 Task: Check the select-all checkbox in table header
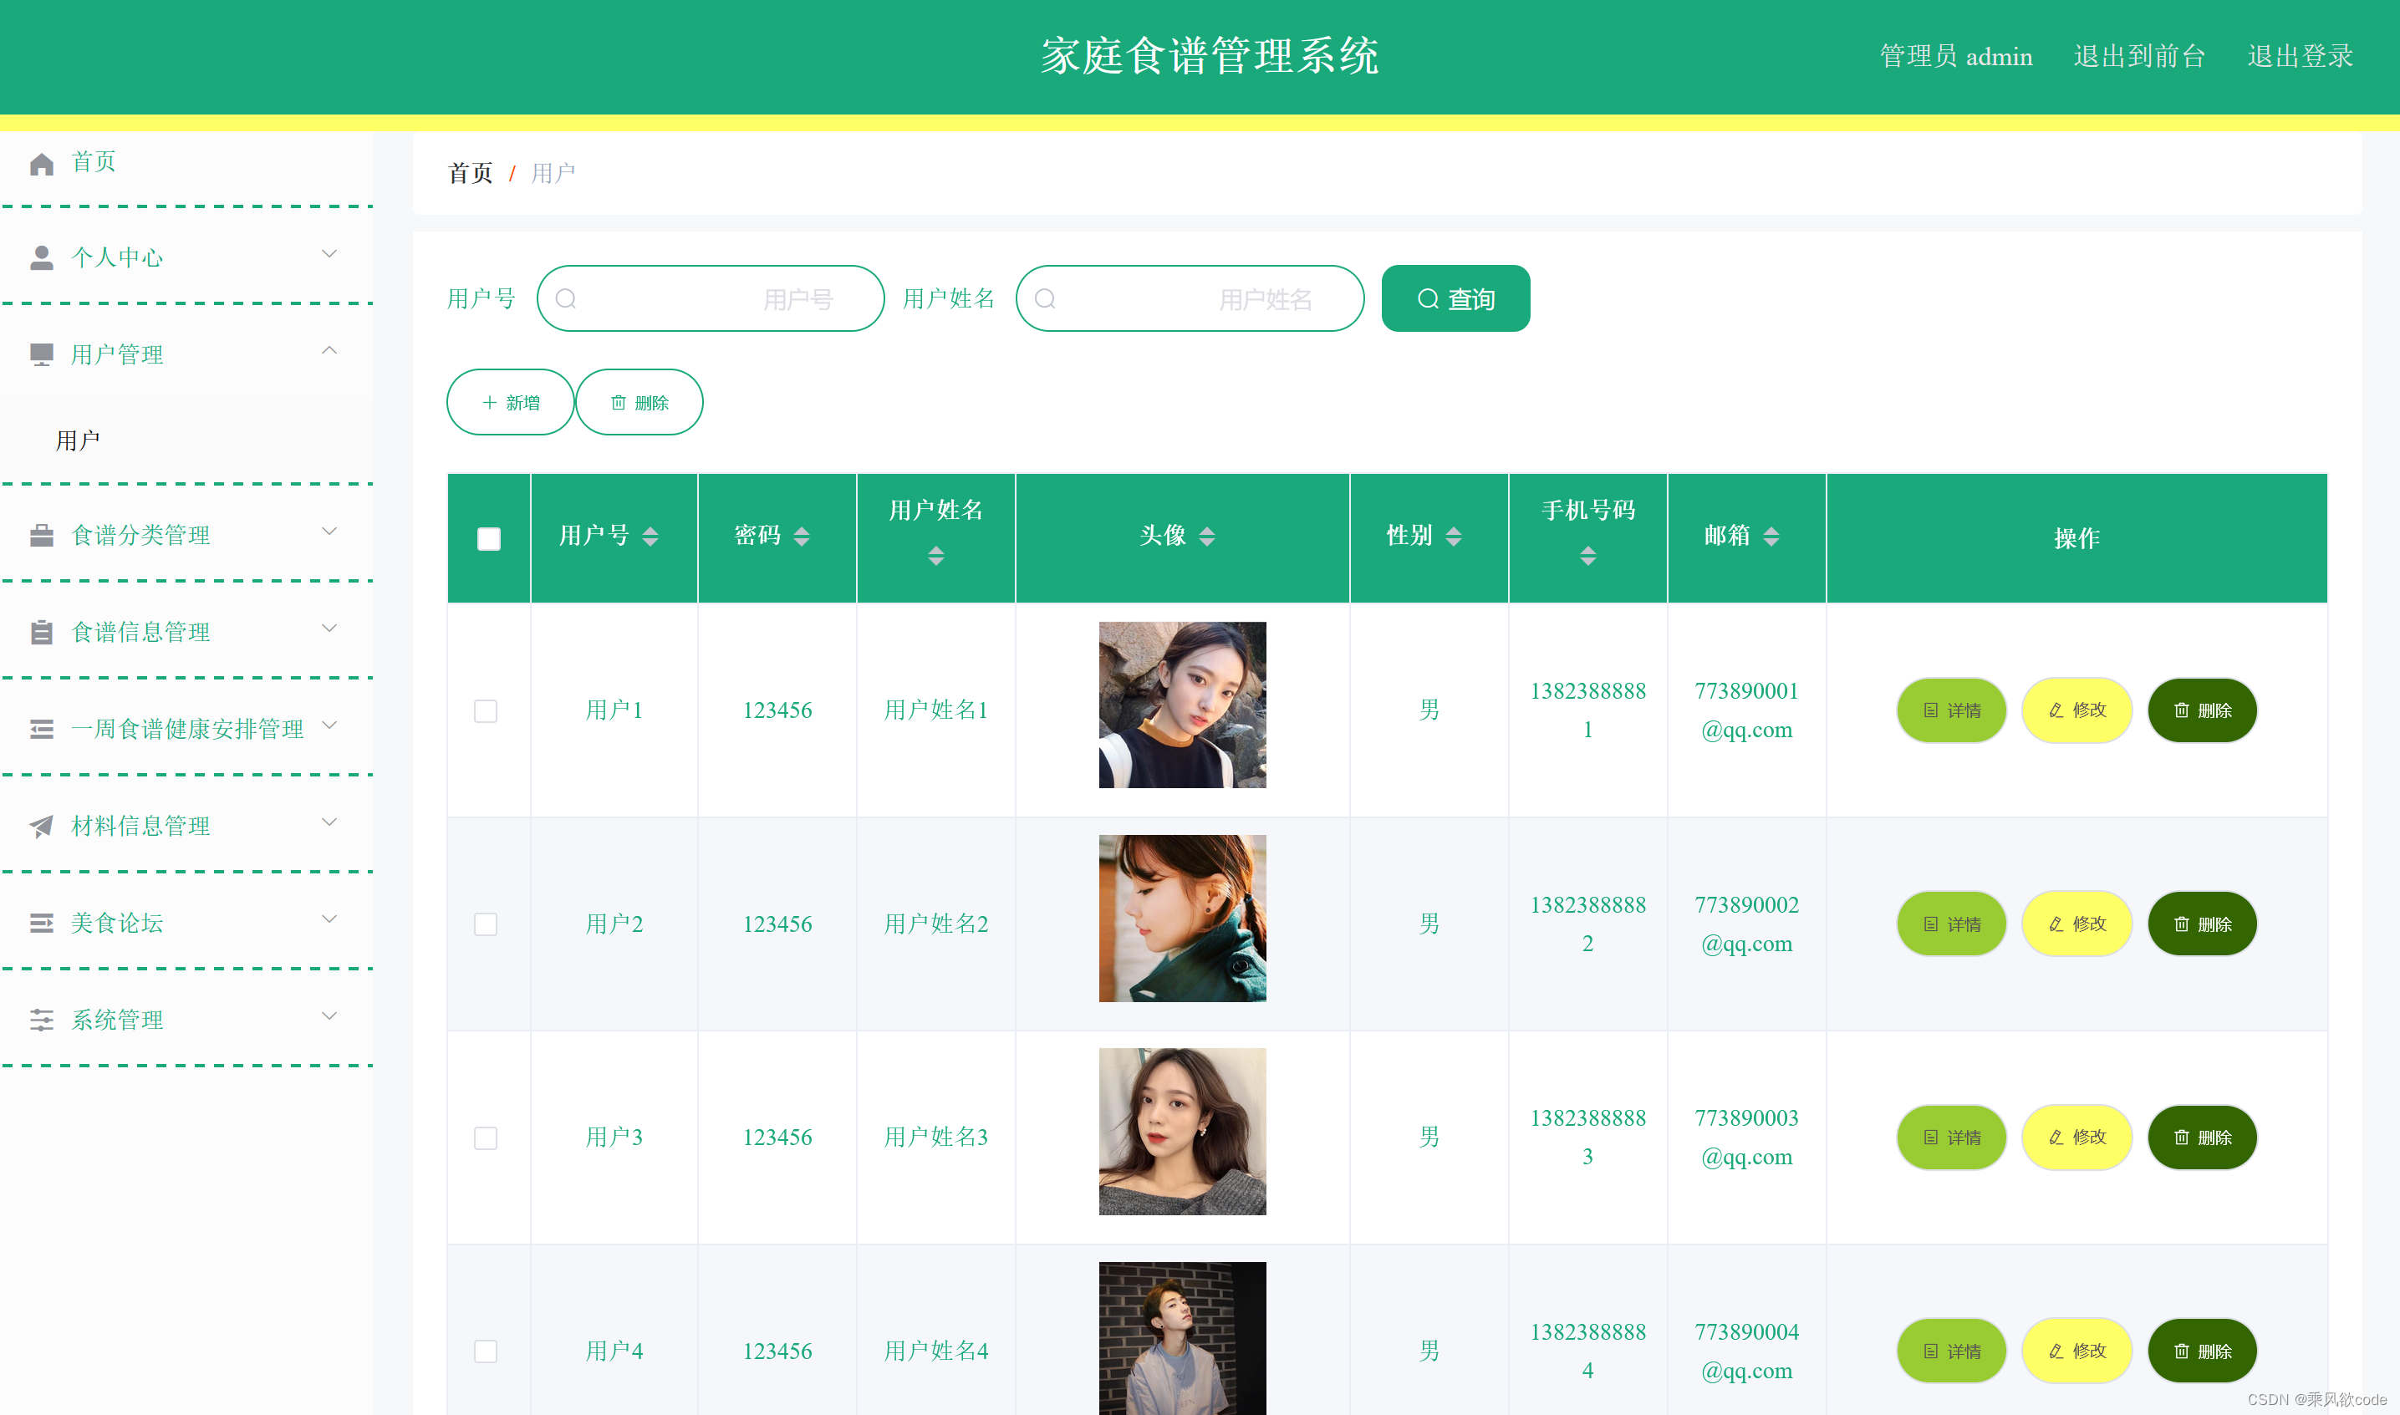[x=488, y=539]
